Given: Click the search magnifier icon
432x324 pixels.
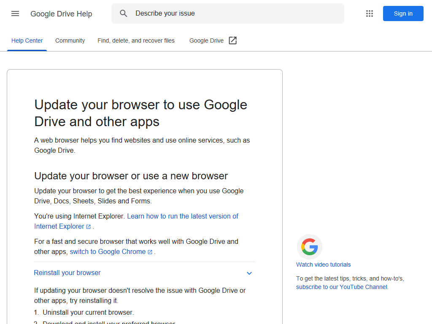Looking at the screenshot, I should tap(124, 13).
